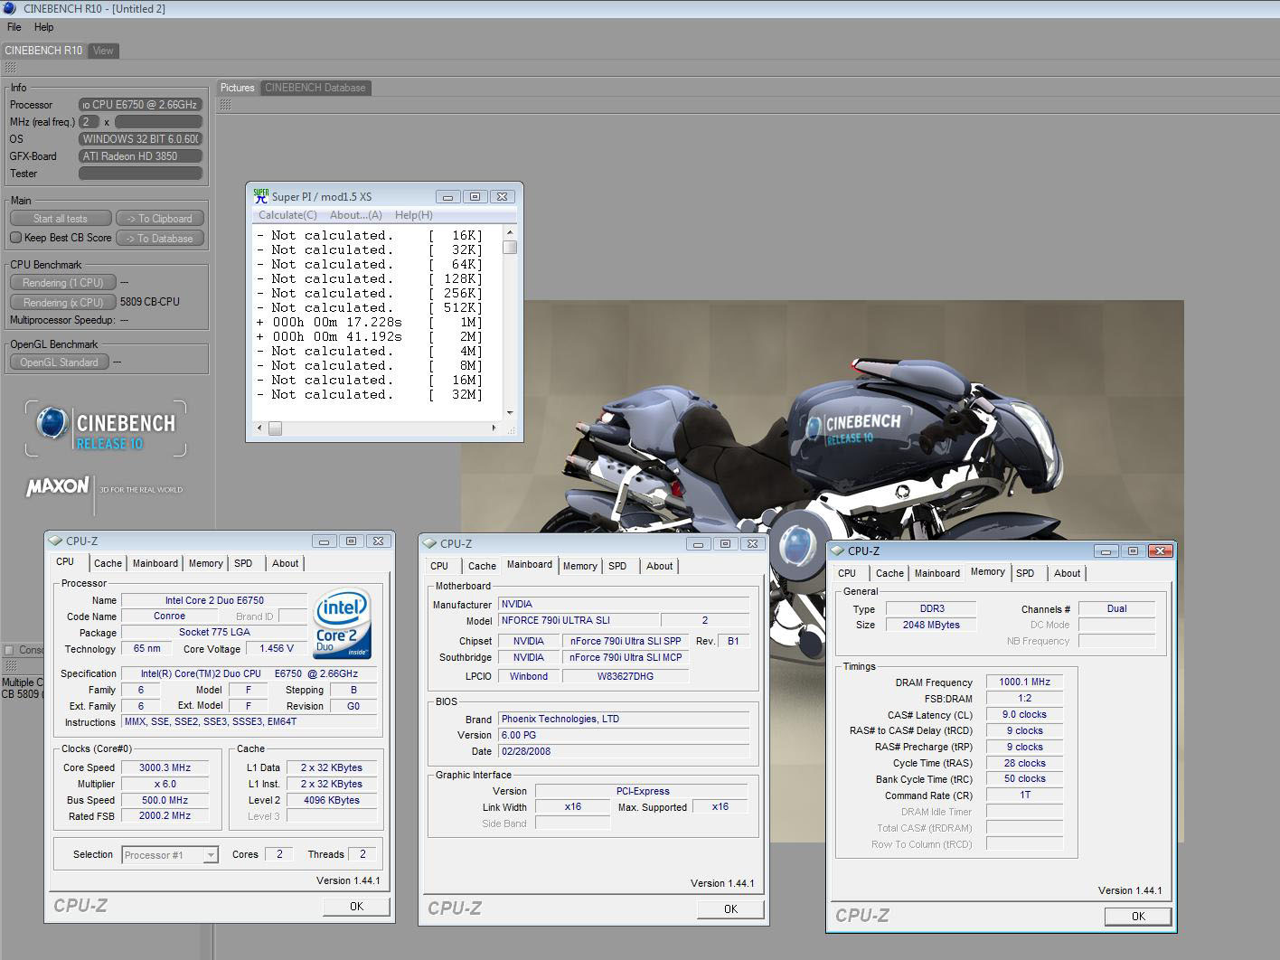Click the MHz multiplier field showing 2

coord(89,122)
